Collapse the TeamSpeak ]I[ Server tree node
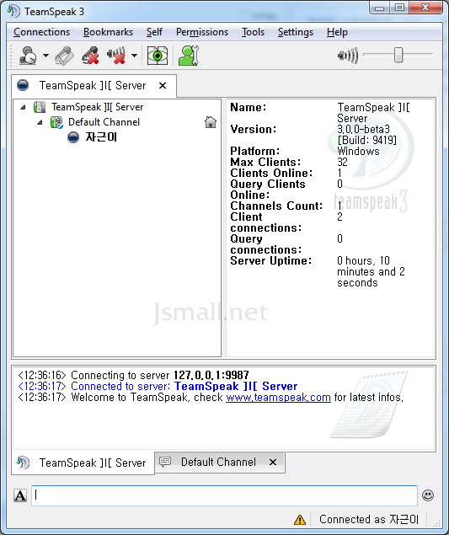 [x=23, y=108]
